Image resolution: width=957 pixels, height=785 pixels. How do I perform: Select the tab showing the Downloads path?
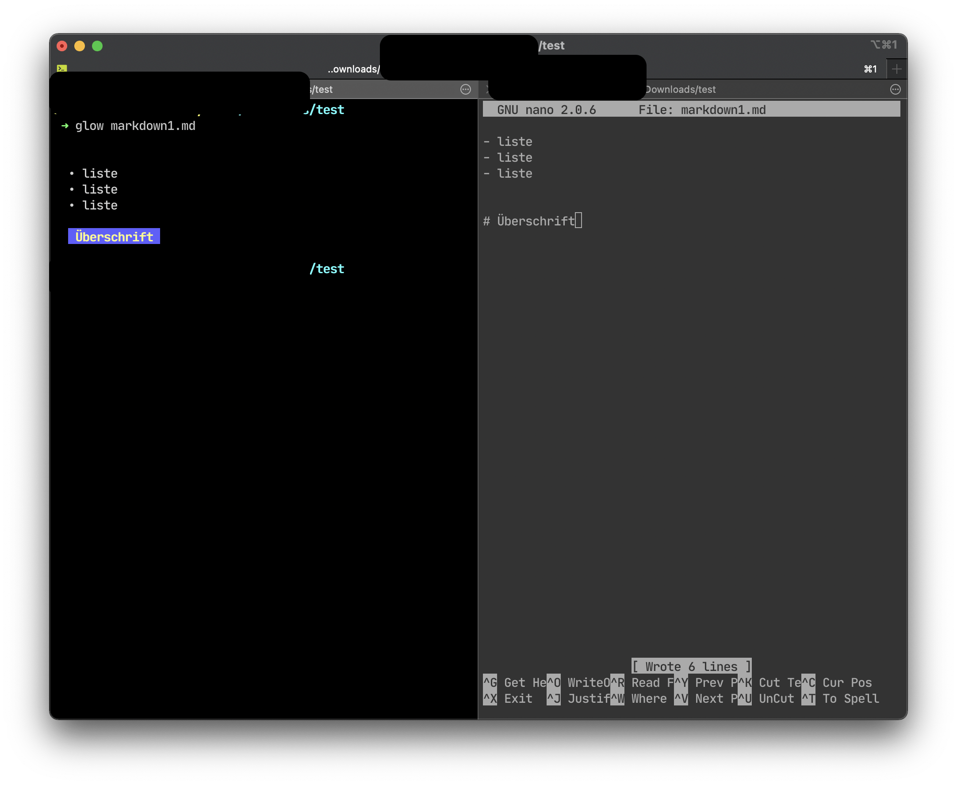tap(353, 69)
